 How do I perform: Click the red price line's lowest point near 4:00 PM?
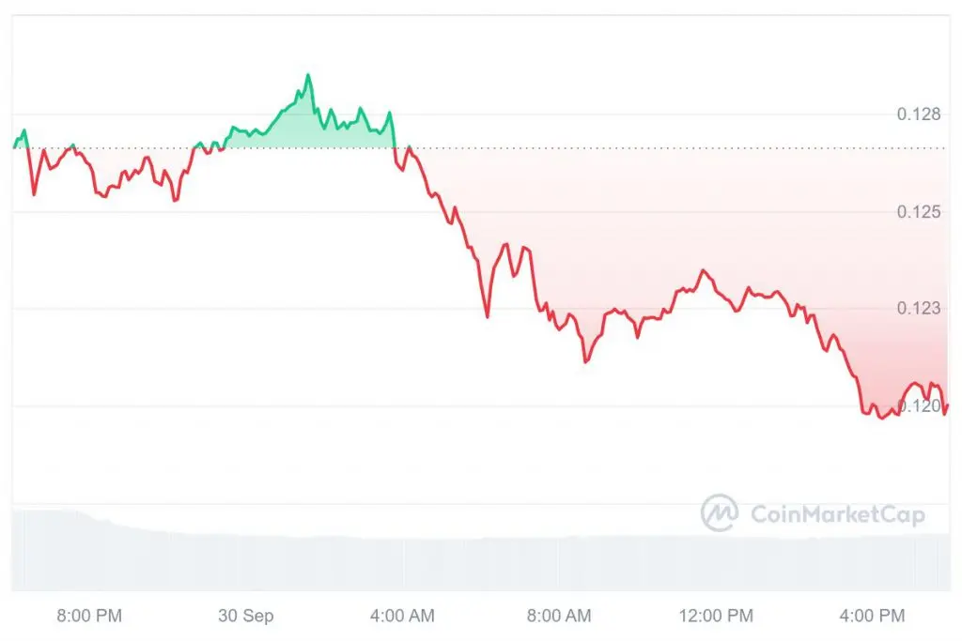(x=882, y=418)
